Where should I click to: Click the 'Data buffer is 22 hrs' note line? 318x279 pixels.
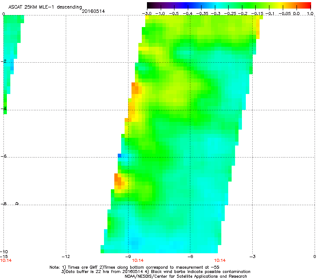click(156, 272)
